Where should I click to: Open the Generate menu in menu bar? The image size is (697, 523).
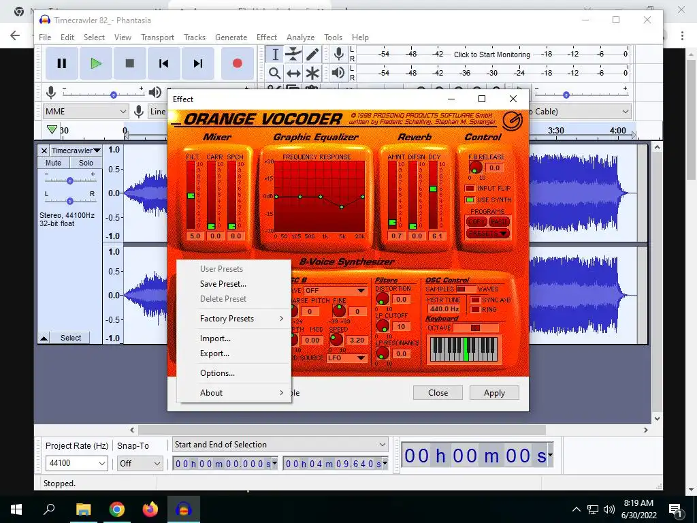coord(231,37)
